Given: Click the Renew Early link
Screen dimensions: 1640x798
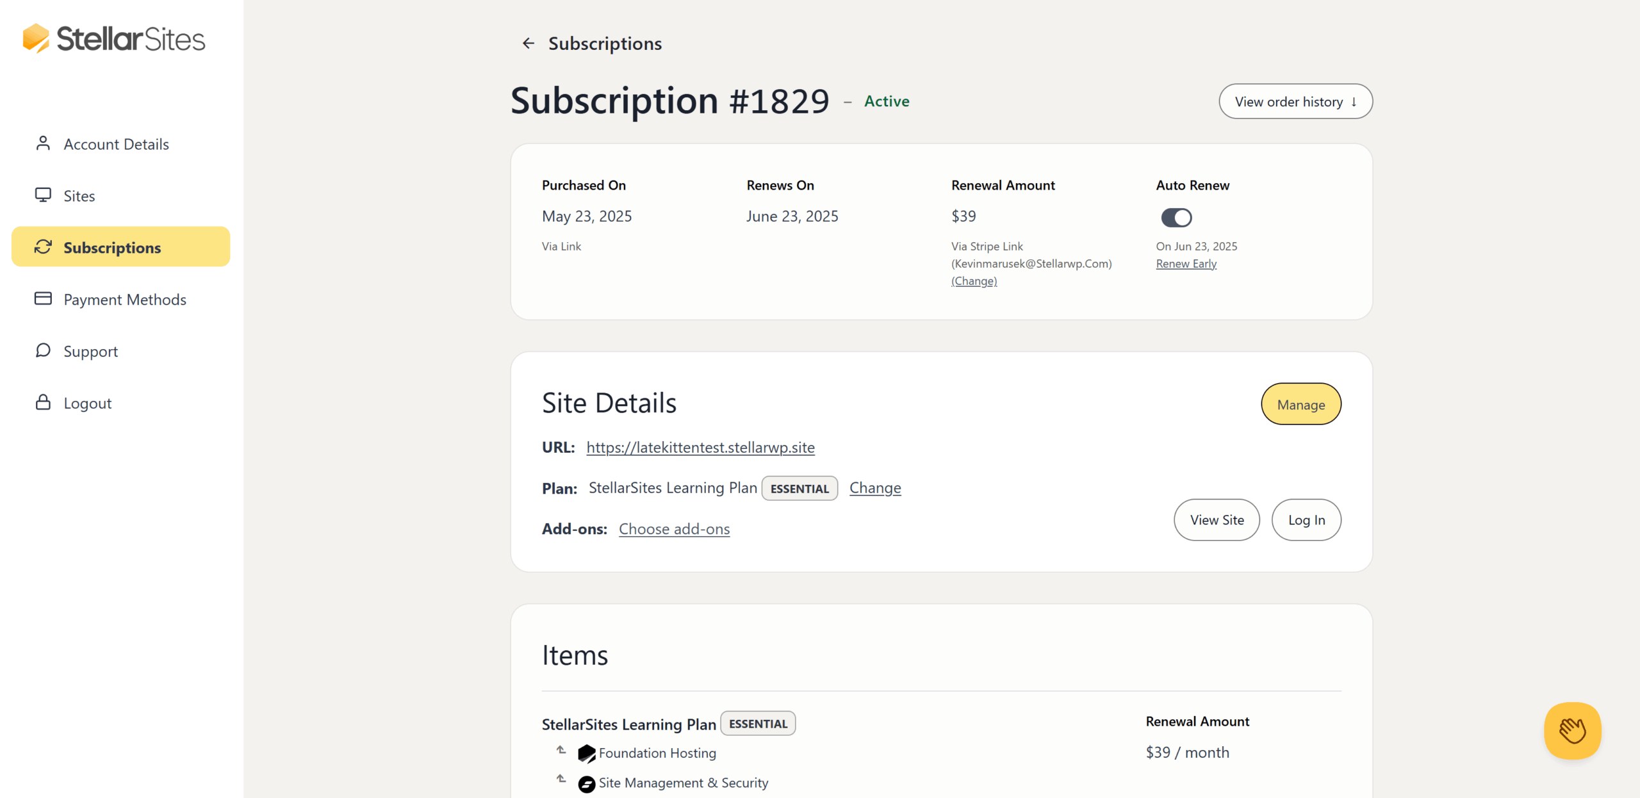Looking at the screenshot, I should coord(1186,263).
